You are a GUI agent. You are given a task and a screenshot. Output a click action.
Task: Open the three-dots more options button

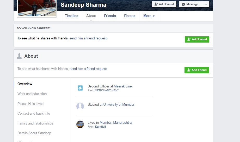(x=205, y=4)
